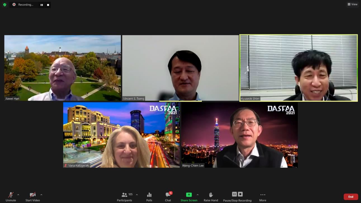Select Jiawei Han's video tile

pos(63,68)
